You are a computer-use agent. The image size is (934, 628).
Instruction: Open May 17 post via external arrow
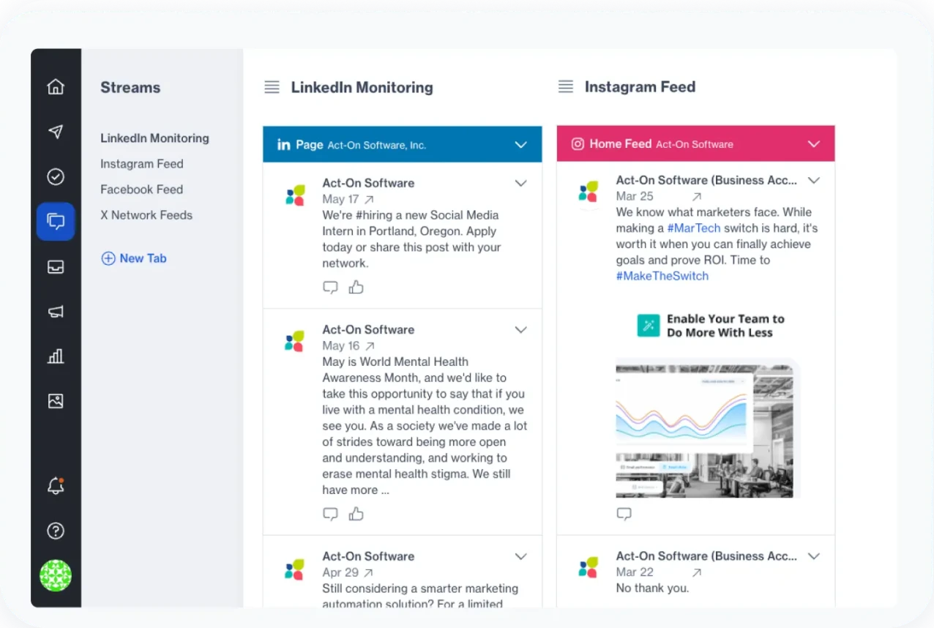click(370, 199)
